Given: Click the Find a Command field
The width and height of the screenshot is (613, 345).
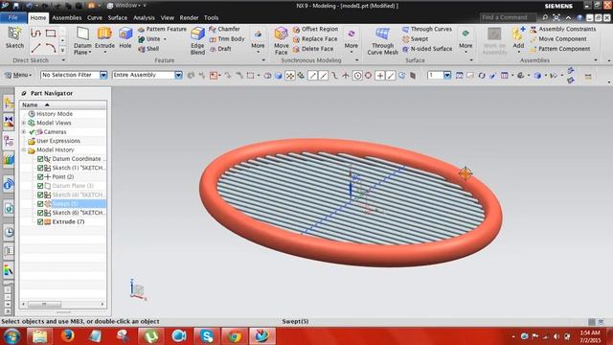Looking at the screenshot, I should (509, 17).
